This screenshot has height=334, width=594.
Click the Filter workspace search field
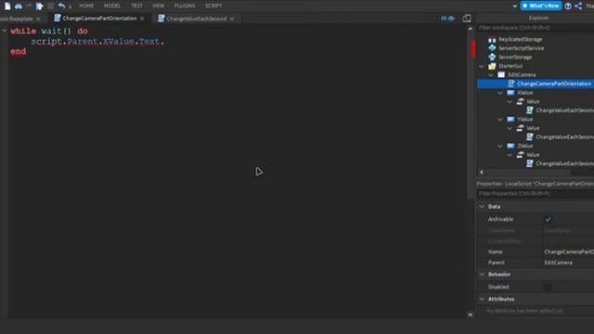(536, 28)
